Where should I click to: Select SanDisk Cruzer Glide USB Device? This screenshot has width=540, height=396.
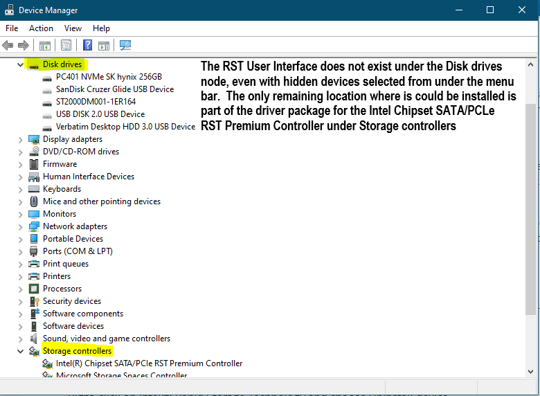[x=114, y=89]
